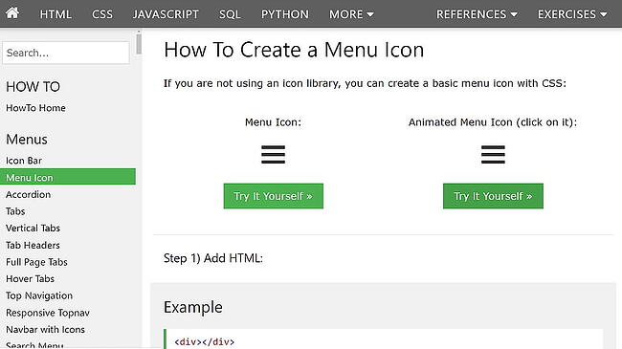Open Vertical Tabs sidebar link
Screen dimensions: 622x349
tap(33, 228)
